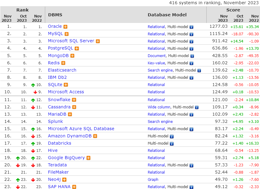260x189 pixels.
Task: Open the MongoDB link
Action: (58, 56)
